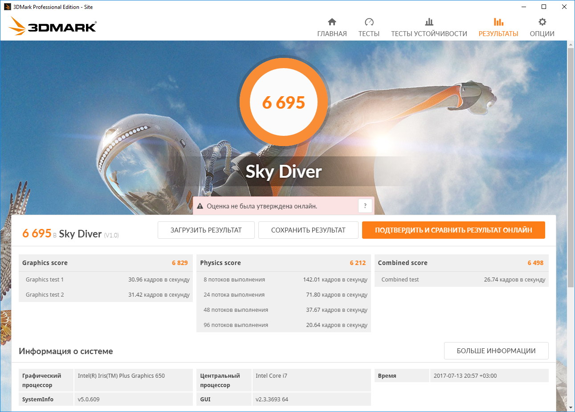
Task: Click the Загрузить результат button
Action: coord(206,230)
